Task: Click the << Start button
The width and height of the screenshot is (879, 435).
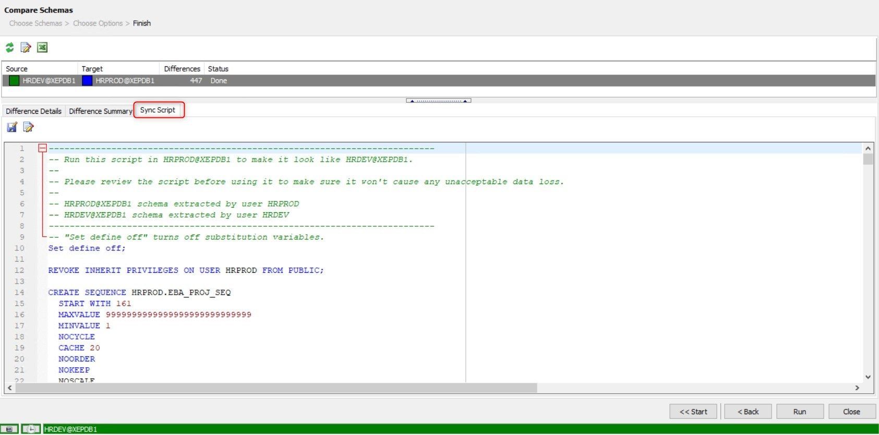Action: [693, 412]
